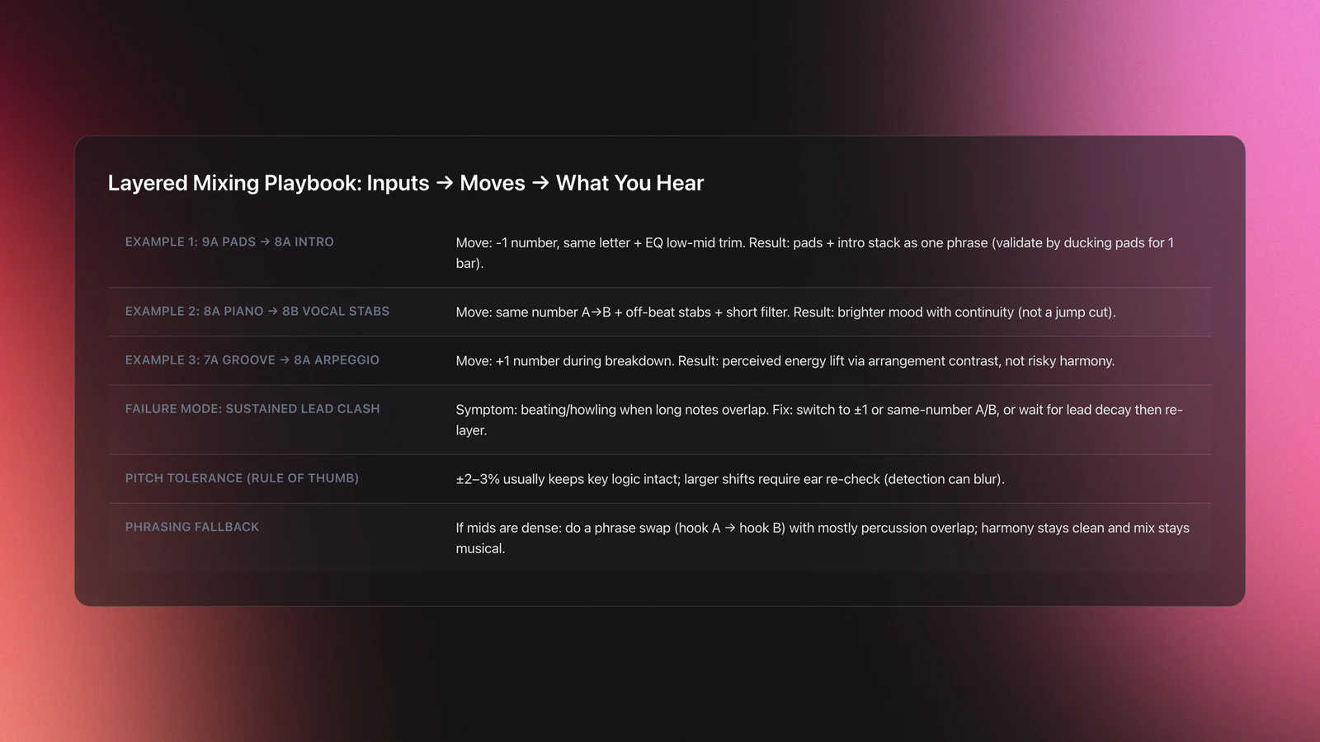Viewport: 1320px width, 742px height.
Task: Click the ±2–3% pitch tolerance description
Action: 730,478
